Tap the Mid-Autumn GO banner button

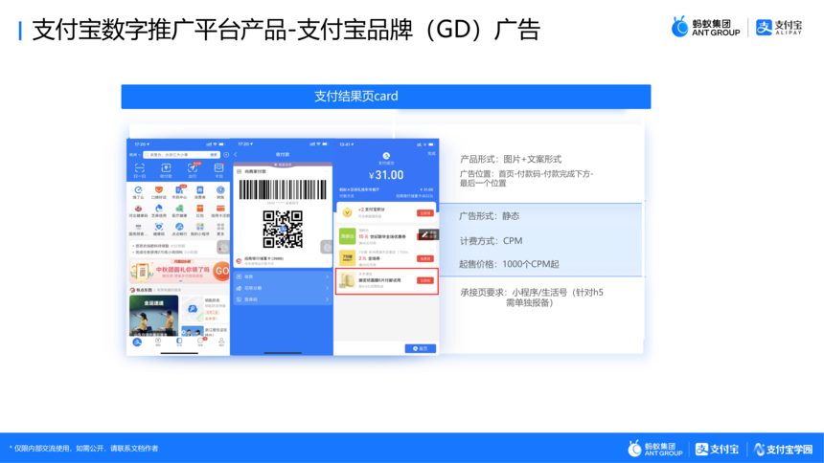tap(221, 271)
